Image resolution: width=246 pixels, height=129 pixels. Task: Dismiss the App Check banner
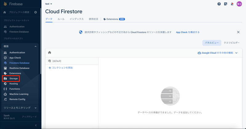point(238,32)
